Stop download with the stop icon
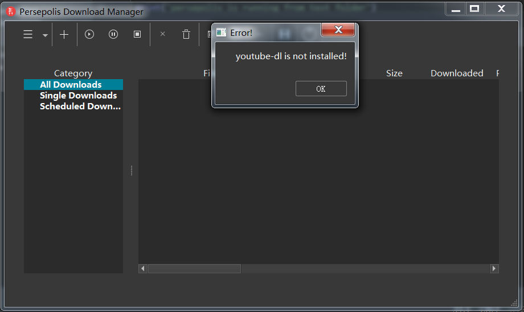This screenshot has height=312, width=524. pyautogui.click(x=137, y=34)
